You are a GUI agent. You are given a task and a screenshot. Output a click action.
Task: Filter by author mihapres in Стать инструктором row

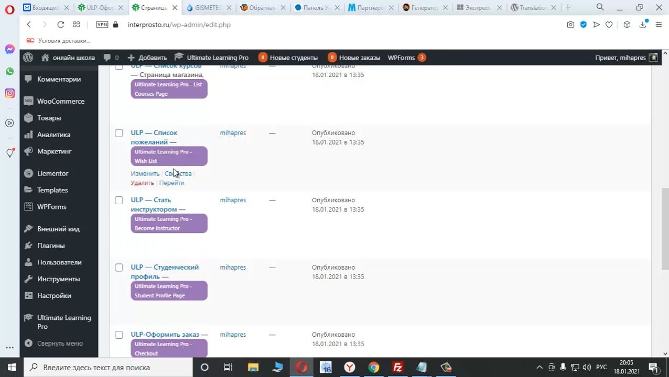coord(233,200)
